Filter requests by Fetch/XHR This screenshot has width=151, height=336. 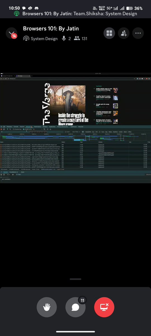pyautogui.click(x=88, y=132)
